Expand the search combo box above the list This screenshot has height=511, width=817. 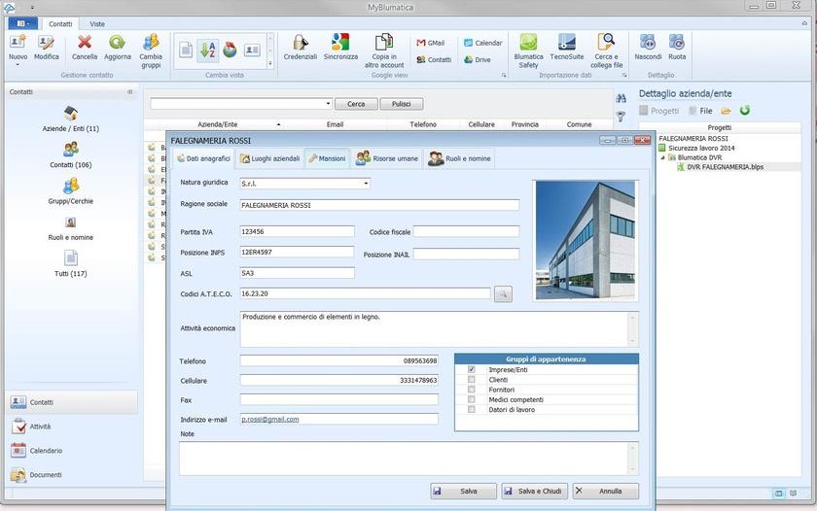328,104
